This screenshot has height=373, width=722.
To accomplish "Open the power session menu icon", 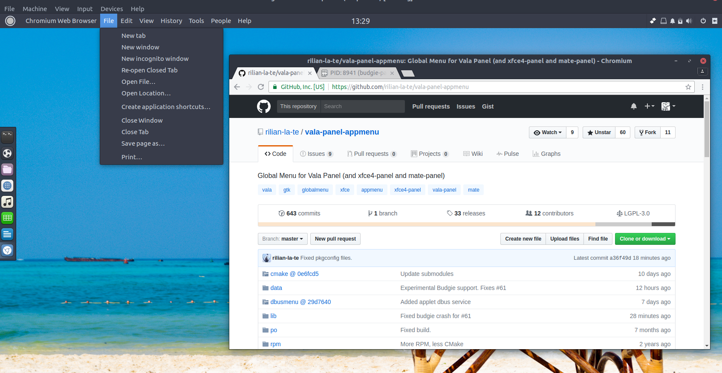I will (x=703, y=21).
